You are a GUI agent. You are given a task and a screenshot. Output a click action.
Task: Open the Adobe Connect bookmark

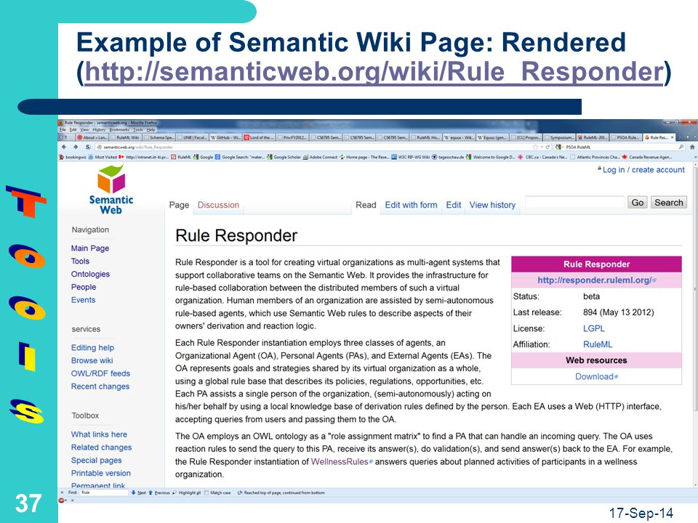pos(320,157)
